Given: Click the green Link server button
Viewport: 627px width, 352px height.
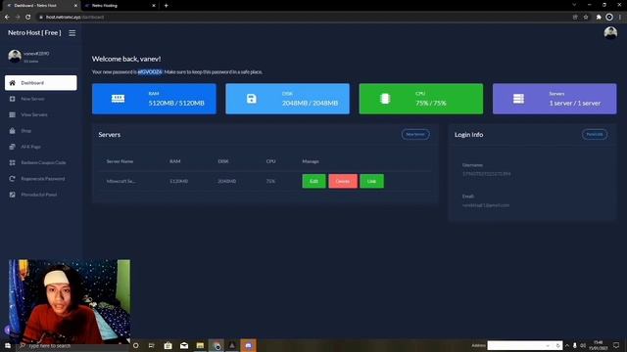Looking at the screenshot, I should pos(371,181).
